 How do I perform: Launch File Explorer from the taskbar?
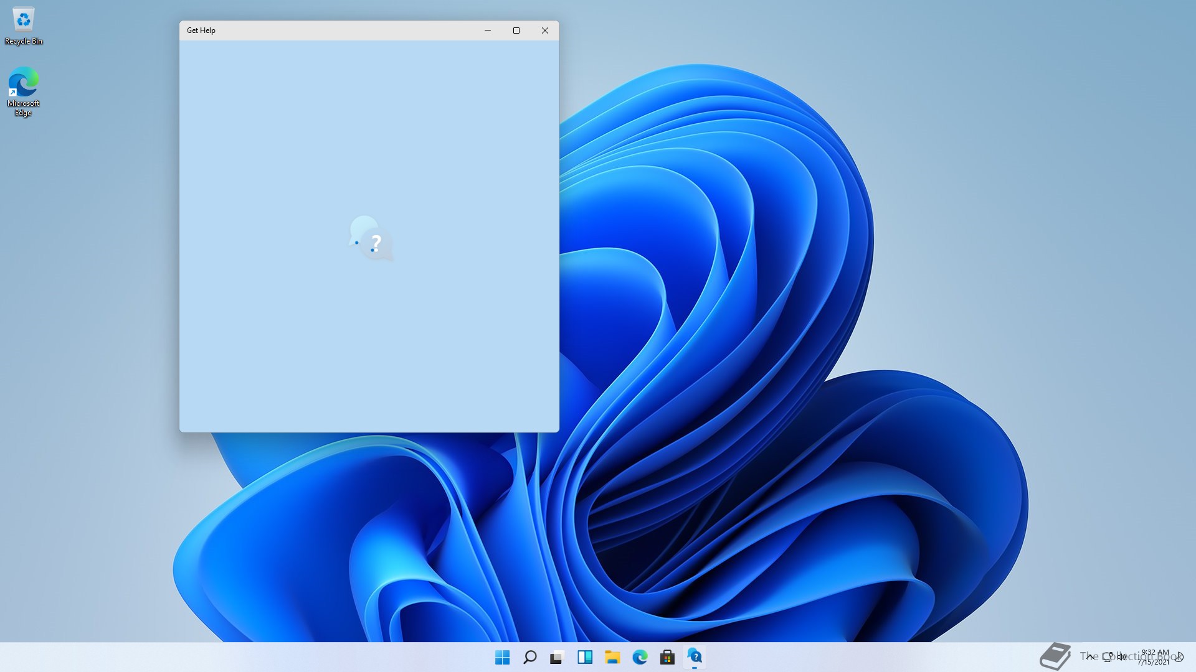point(612,657)
